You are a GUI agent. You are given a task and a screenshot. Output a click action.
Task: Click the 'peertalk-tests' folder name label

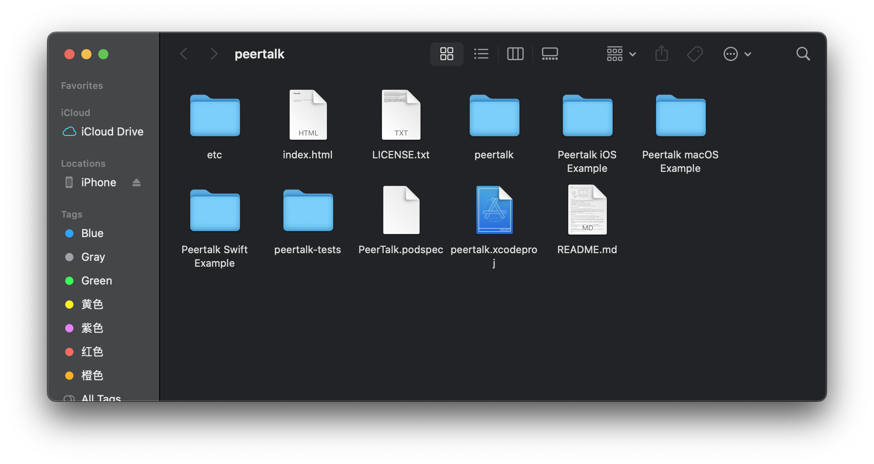click(x=308, y=249)
